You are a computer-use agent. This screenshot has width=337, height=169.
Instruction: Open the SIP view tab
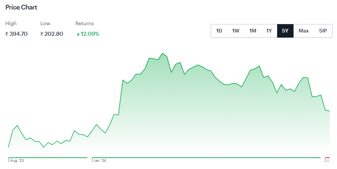323,31
